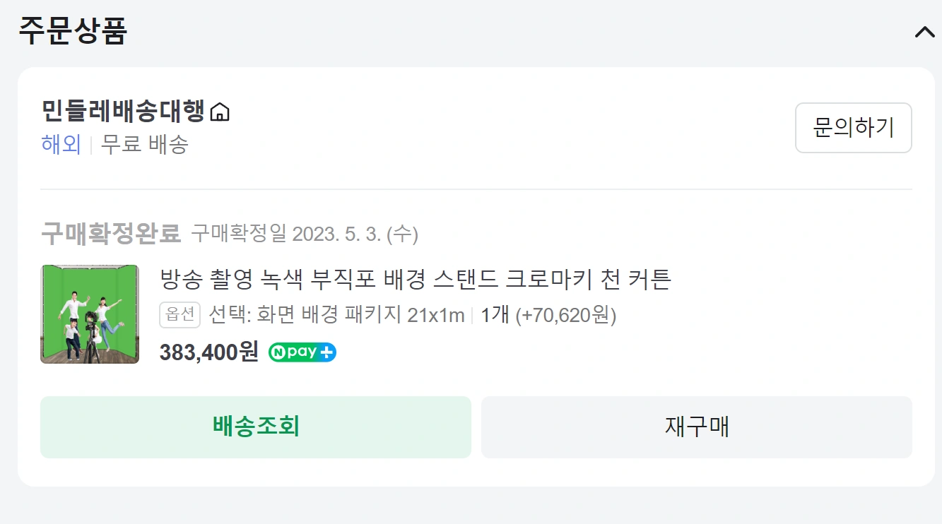This screenshot has width=942, height=524.
Task: Click the 21x1m size in the option line
Action: (435, 315)
